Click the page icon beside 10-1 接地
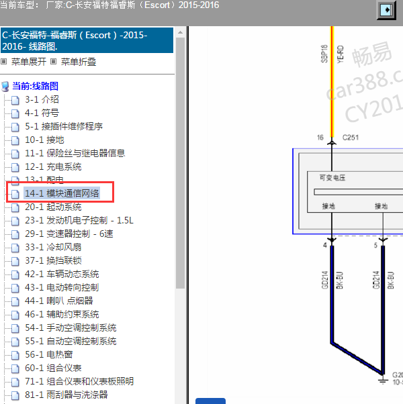The image size is (403, 404). 15,140
